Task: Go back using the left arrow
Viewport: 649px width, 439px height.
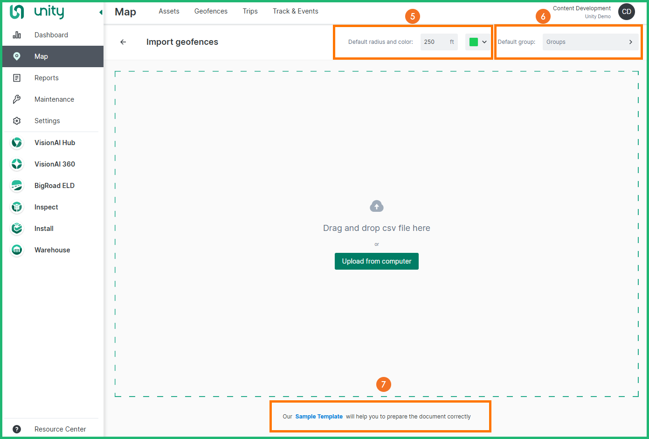Action: tap(123, 42)
